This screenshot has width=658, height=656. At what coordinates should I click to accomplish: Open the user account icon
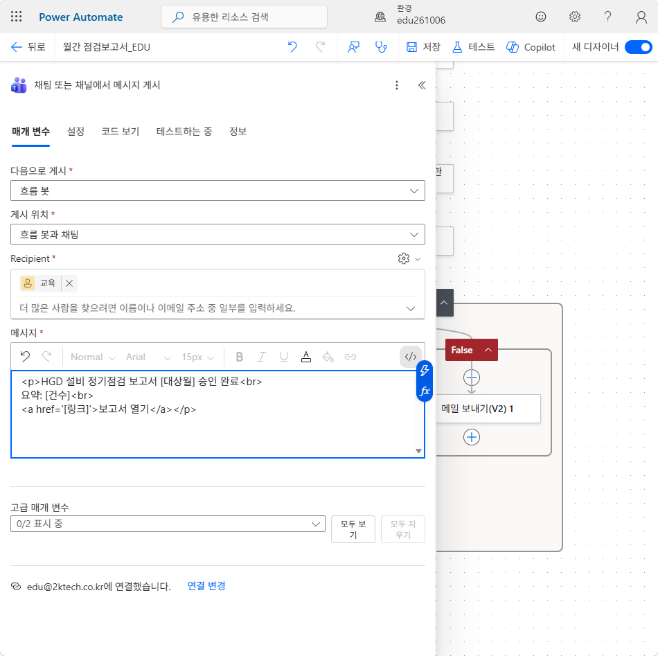tap(641, 17)
